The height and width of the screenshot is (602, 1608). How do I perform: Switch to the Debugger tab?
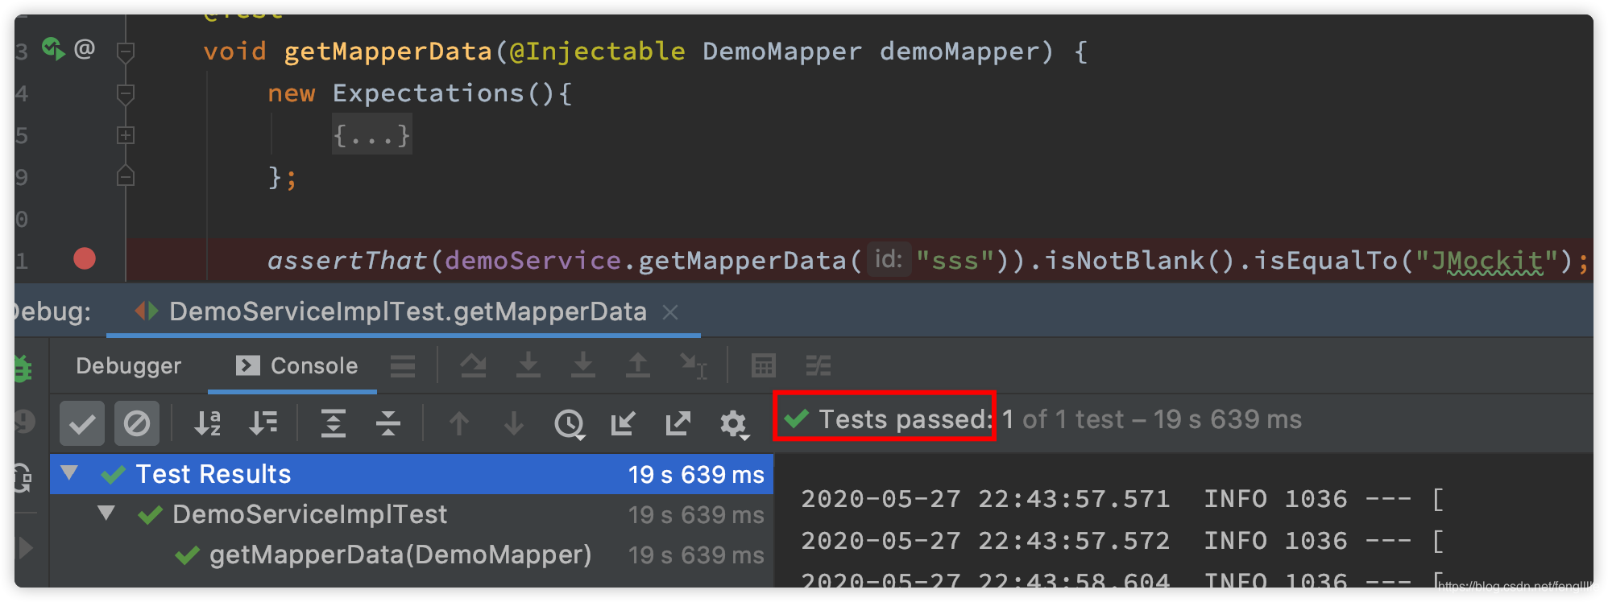(x=129, y=366)
